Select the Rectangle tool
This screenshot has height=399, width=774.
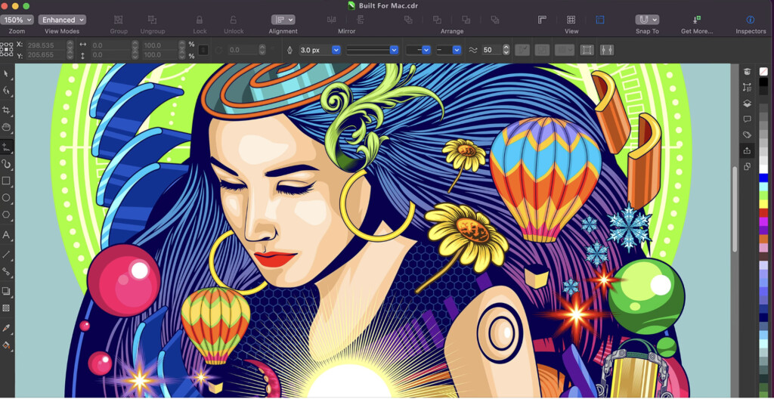[6, 181]
